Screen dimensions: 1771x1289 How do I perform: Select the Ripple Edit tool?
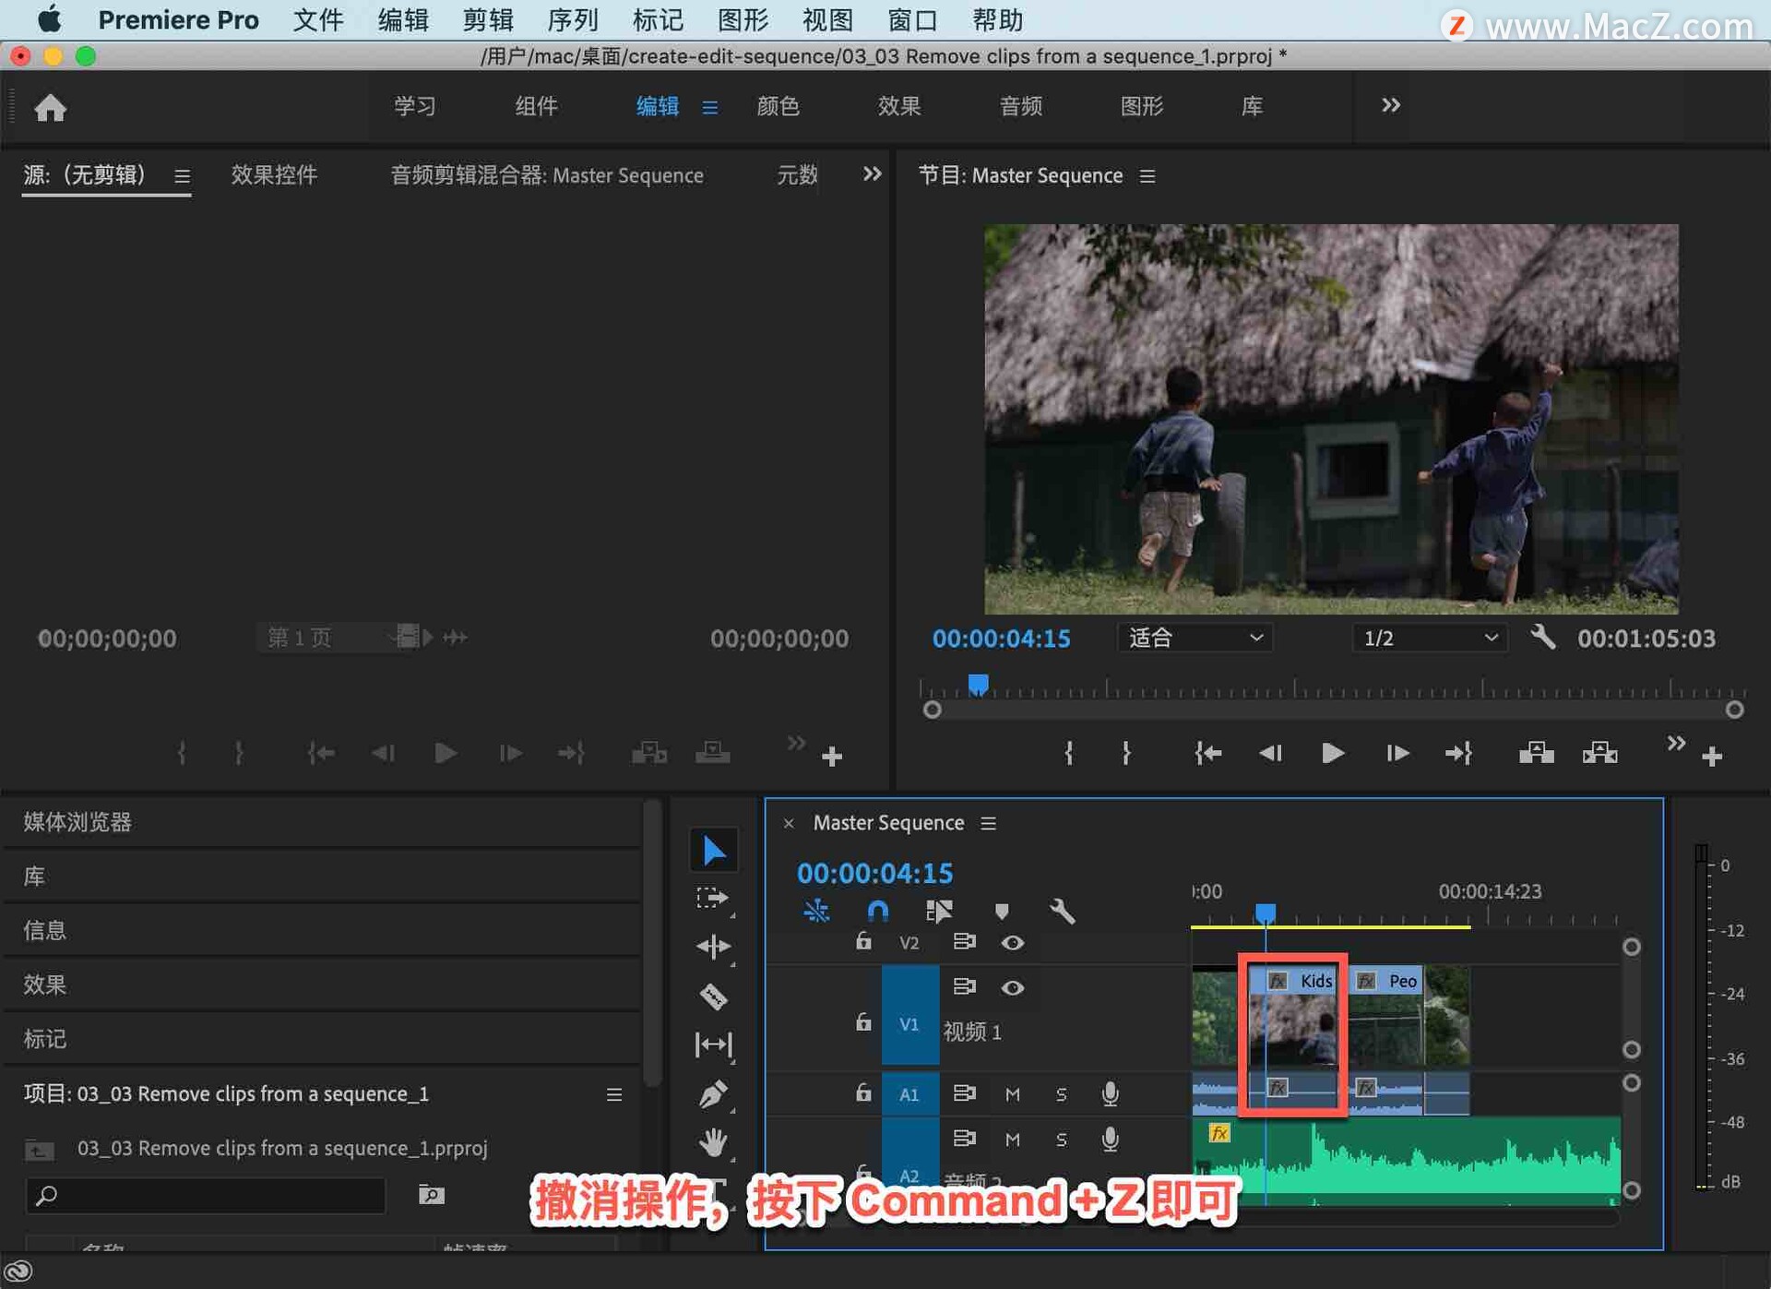click(x=713, y=947)
